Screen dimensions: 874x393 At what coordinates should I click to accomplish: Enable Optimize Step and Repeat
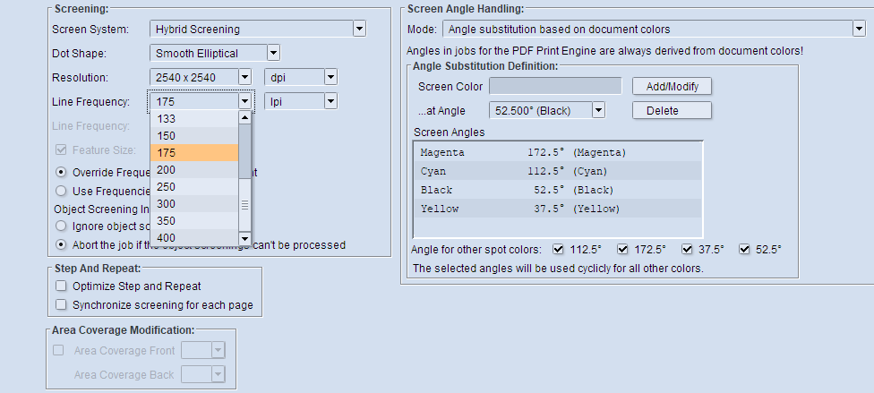click(61, 286)
